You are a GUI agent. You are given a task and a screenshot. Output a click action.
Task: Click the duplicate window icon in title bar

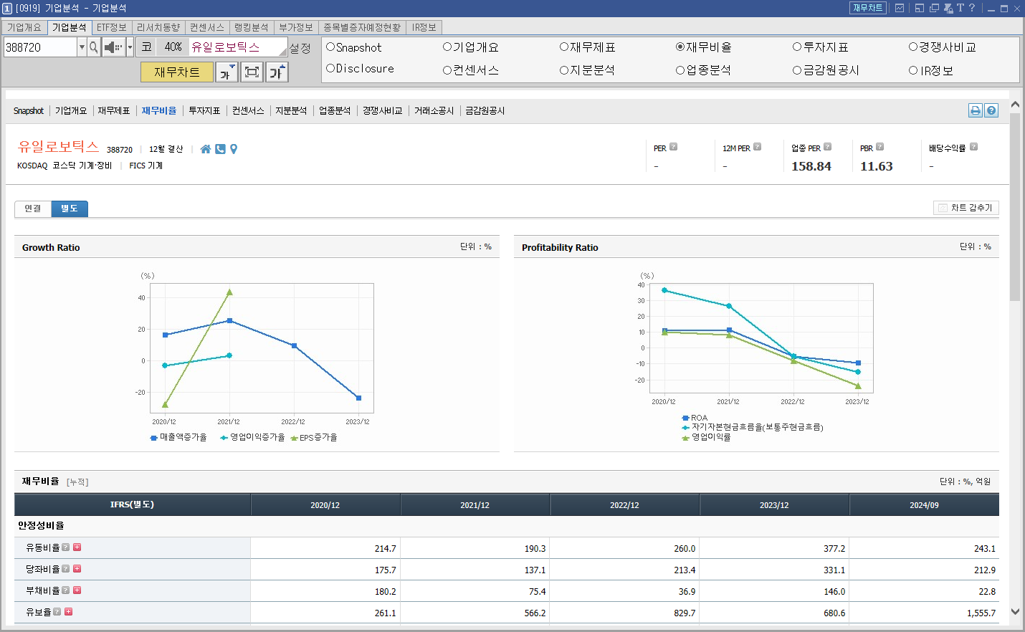934,8
